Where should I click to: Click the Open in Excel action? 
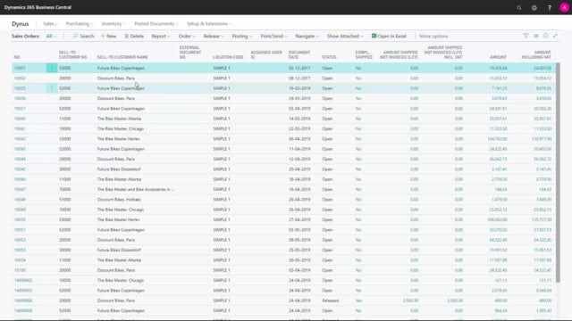389,36
